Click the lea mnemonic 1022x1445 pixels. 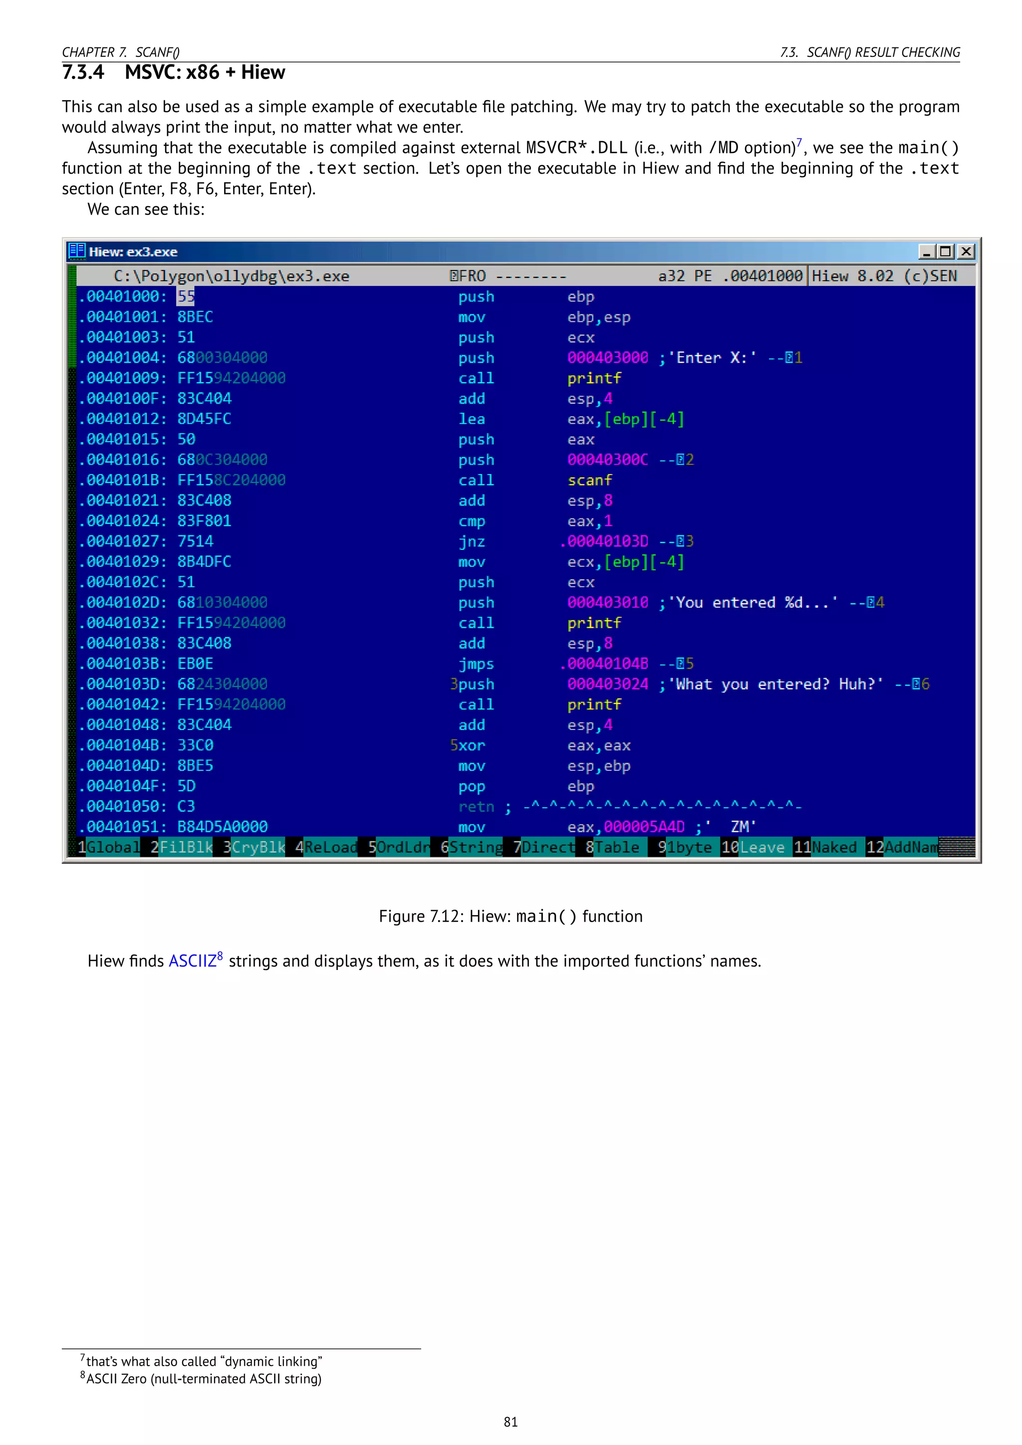point(472,419)
